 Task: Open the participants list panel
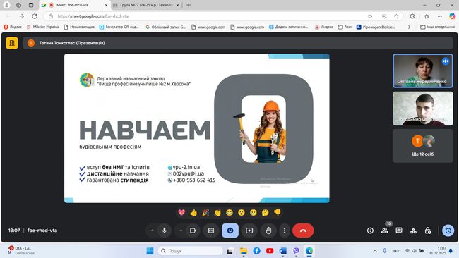pos(385,231)
